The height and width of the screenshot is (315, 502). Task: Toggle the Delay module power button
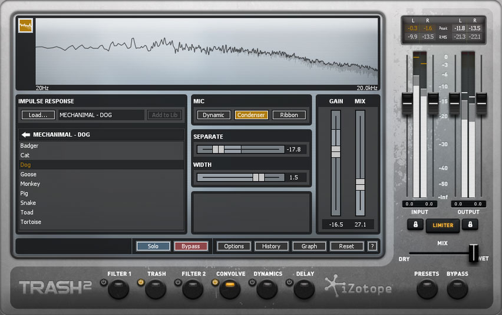click(x=289, y=283)
